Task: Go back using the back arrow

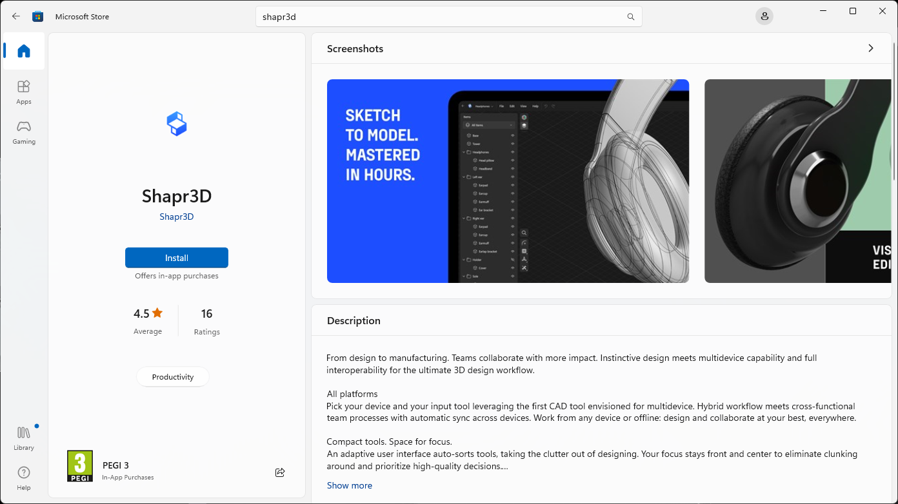Action: pos(16,16)
